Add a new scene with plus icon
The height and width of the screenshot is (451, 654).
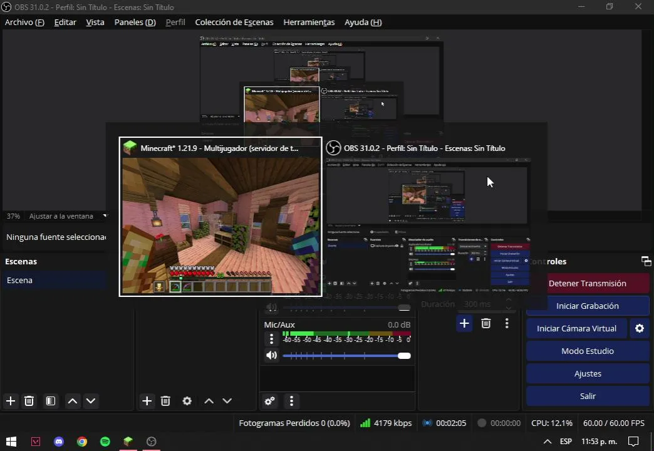(x=11, y=401)
